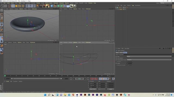This screenshot has height=97, width=174.
Task: Click the coordinate system icon
Action: click(x=37, y=6)
